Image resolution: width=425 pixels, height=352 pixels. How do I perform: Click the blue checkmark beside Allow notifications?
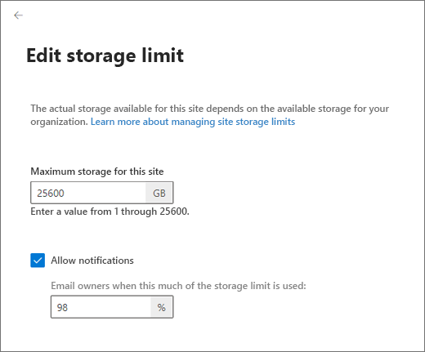tap(38, 261)
